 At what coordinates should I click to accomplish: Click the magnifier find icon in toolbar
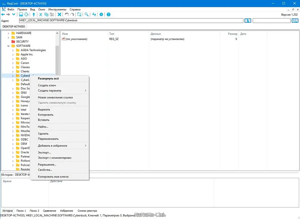click(86, 14)
